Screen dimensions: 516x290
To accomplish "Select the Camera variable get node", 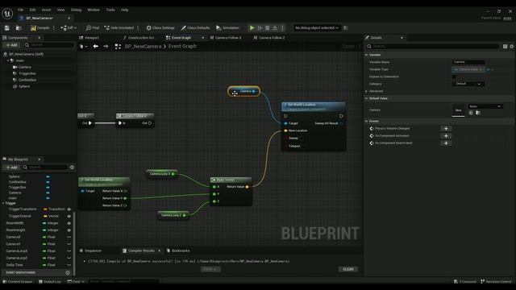I will point(243,91).
